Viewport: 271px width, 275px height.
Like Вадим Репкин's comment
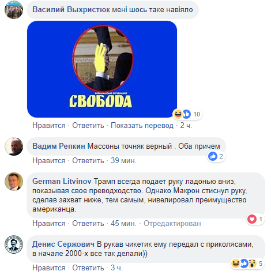coord(49,160)
